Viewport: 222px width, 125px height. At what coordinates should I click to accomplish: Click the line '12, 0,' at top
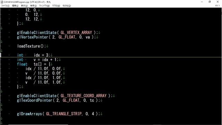coord(31,10)
